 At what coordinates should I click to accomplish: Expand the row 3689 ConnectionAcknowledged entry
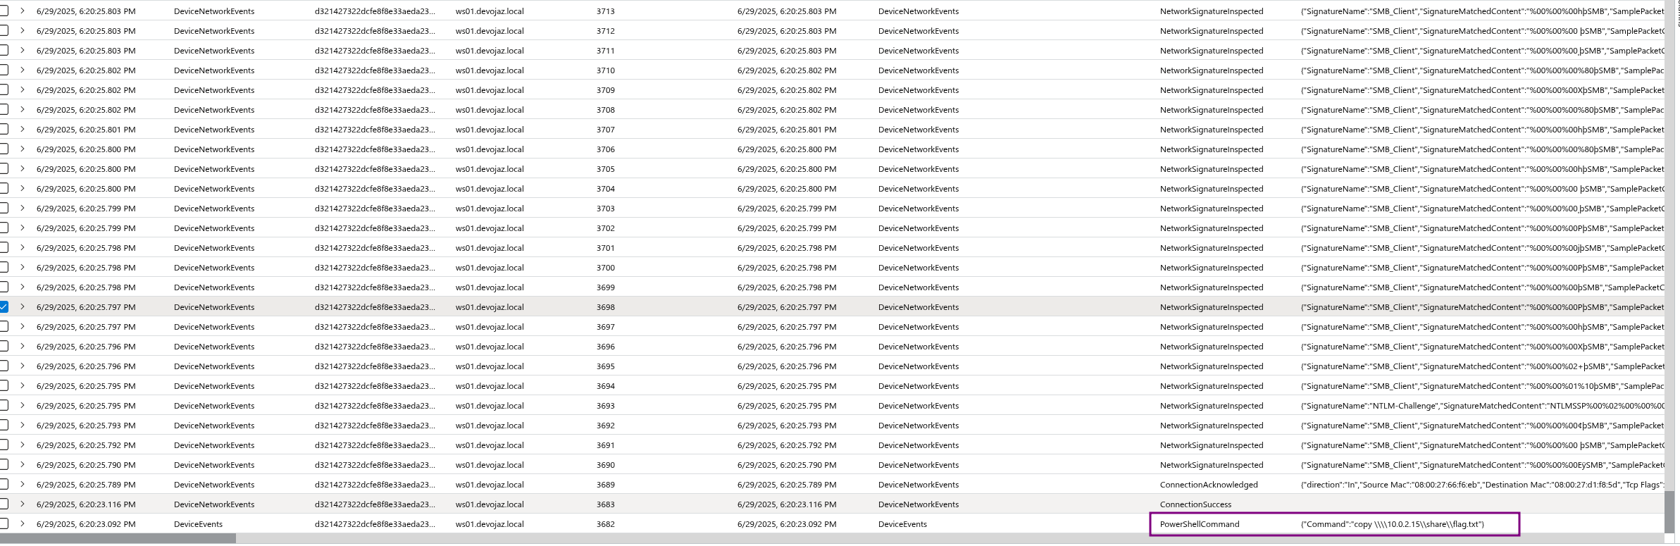[x=23, y=485]
